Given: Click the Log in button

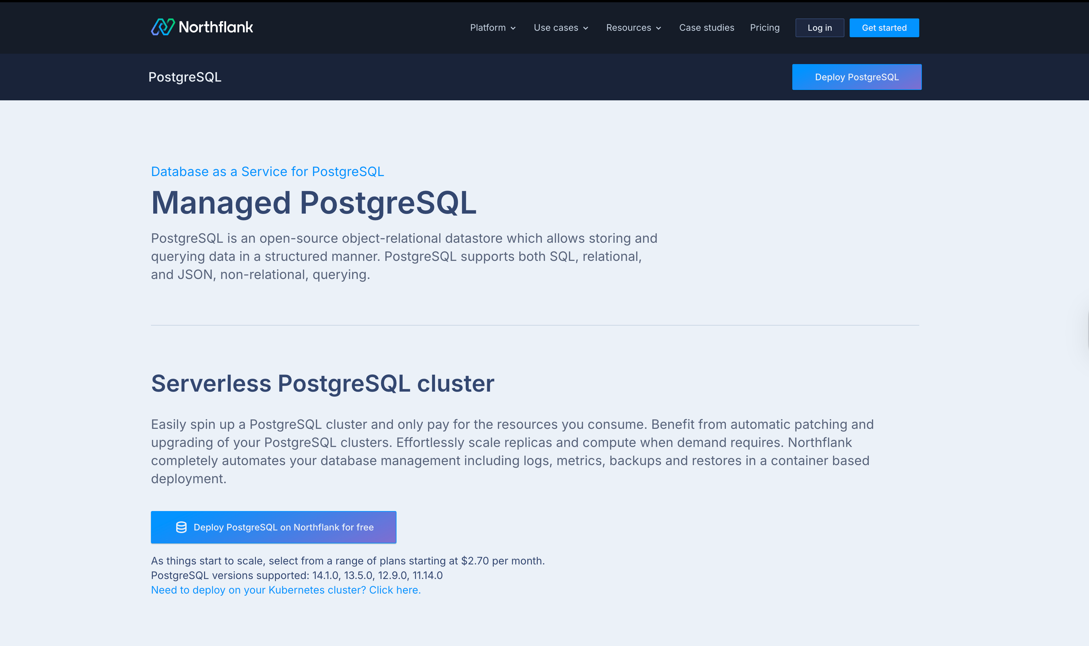Looking at the screenshot, I should [820, 28].
